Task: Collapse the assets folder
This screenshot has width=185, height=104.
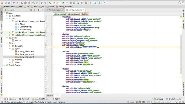Action: (7, 38)
